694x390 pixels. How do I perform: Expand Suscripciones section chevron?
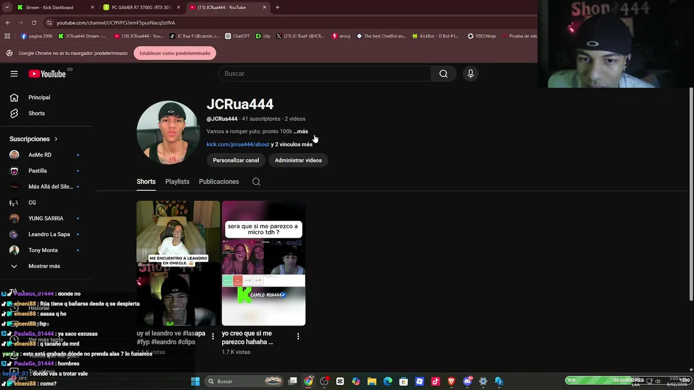(55, 139)
